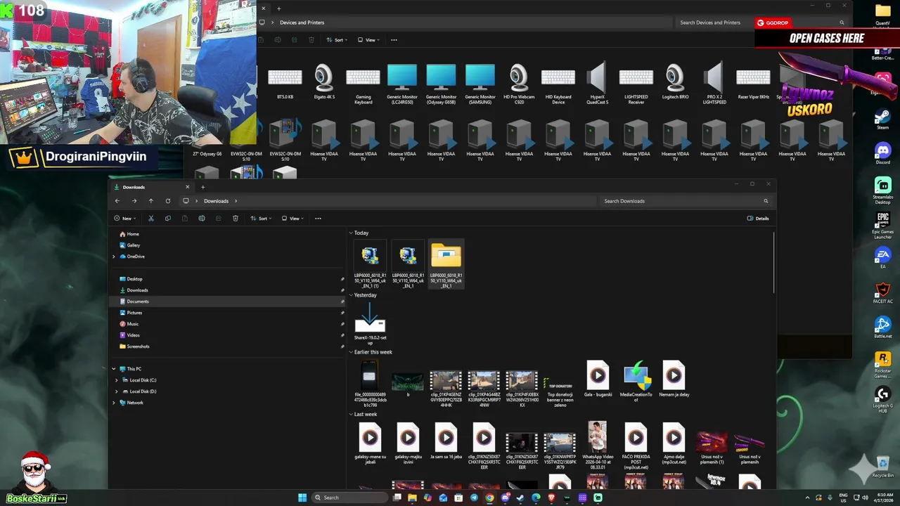This screenshot has height=506, width=900.
Task: Collapse the Last week file group
Action: click(351, 415)
